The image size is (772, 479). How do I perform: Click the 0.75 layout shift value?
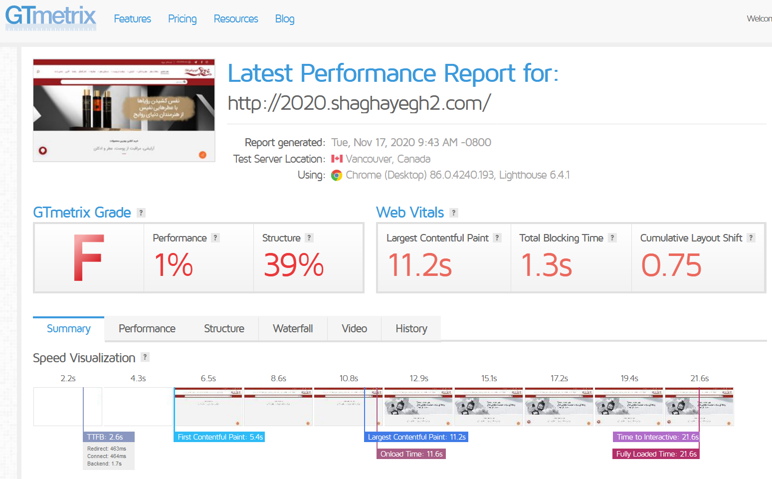click(671, 264)
